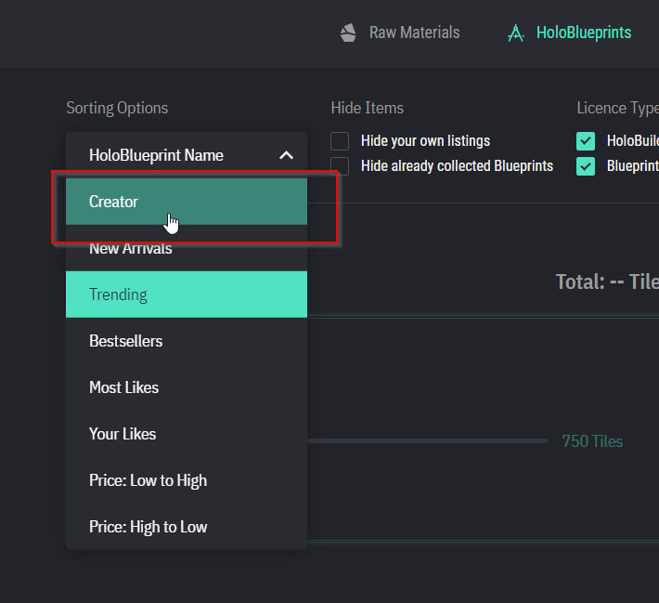Click the 750 Tiles slider label

click(592, 441)
